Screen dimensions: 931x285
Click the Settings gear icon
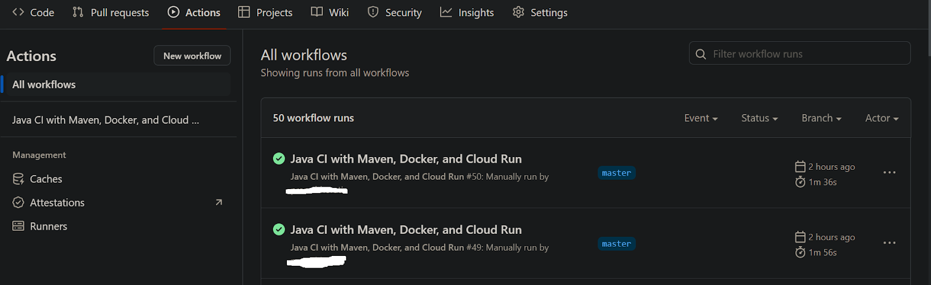pyautogui.click(x=518, y=12)
